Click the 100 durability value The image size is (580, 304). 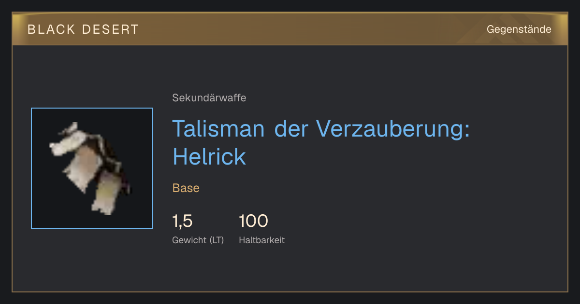[x=254, y=221]
